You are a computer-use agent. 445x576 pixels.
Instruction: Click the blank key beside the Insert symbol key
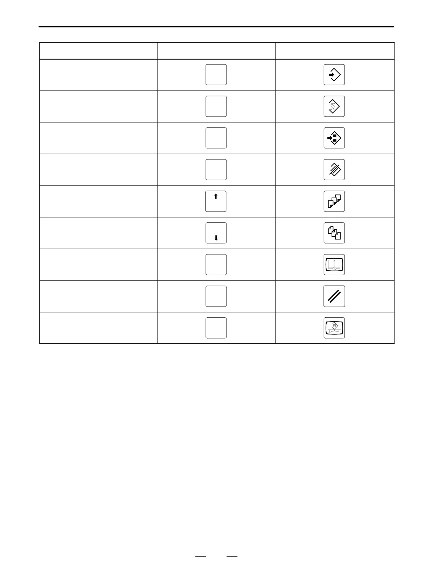pos(216,138)
